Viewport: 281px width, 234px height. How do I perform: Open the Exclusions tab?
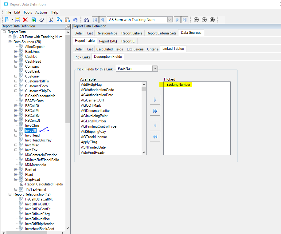click(135, 49)
